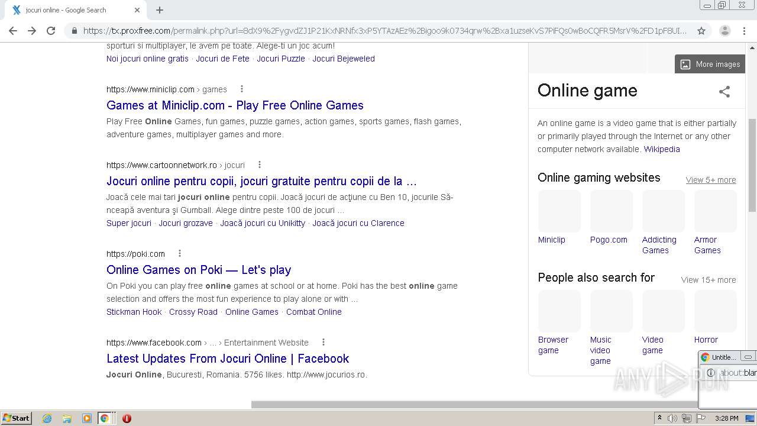Share the Online game panel

[x=724, y=91]
